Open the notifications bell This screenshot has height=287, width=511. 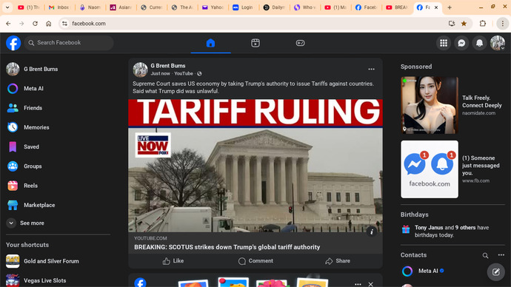[x=479, y=43]
